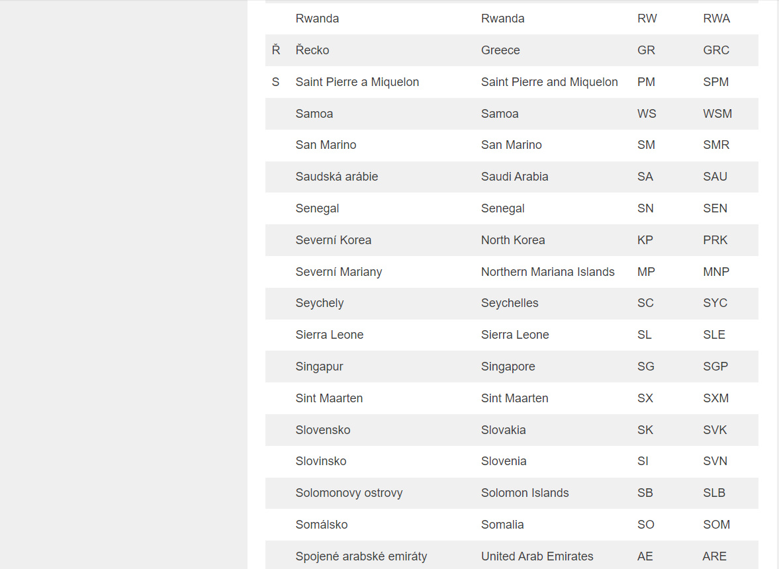Click the English name Rwanda
The height and width of the screenshot is (569, 779).
(502, 19)
